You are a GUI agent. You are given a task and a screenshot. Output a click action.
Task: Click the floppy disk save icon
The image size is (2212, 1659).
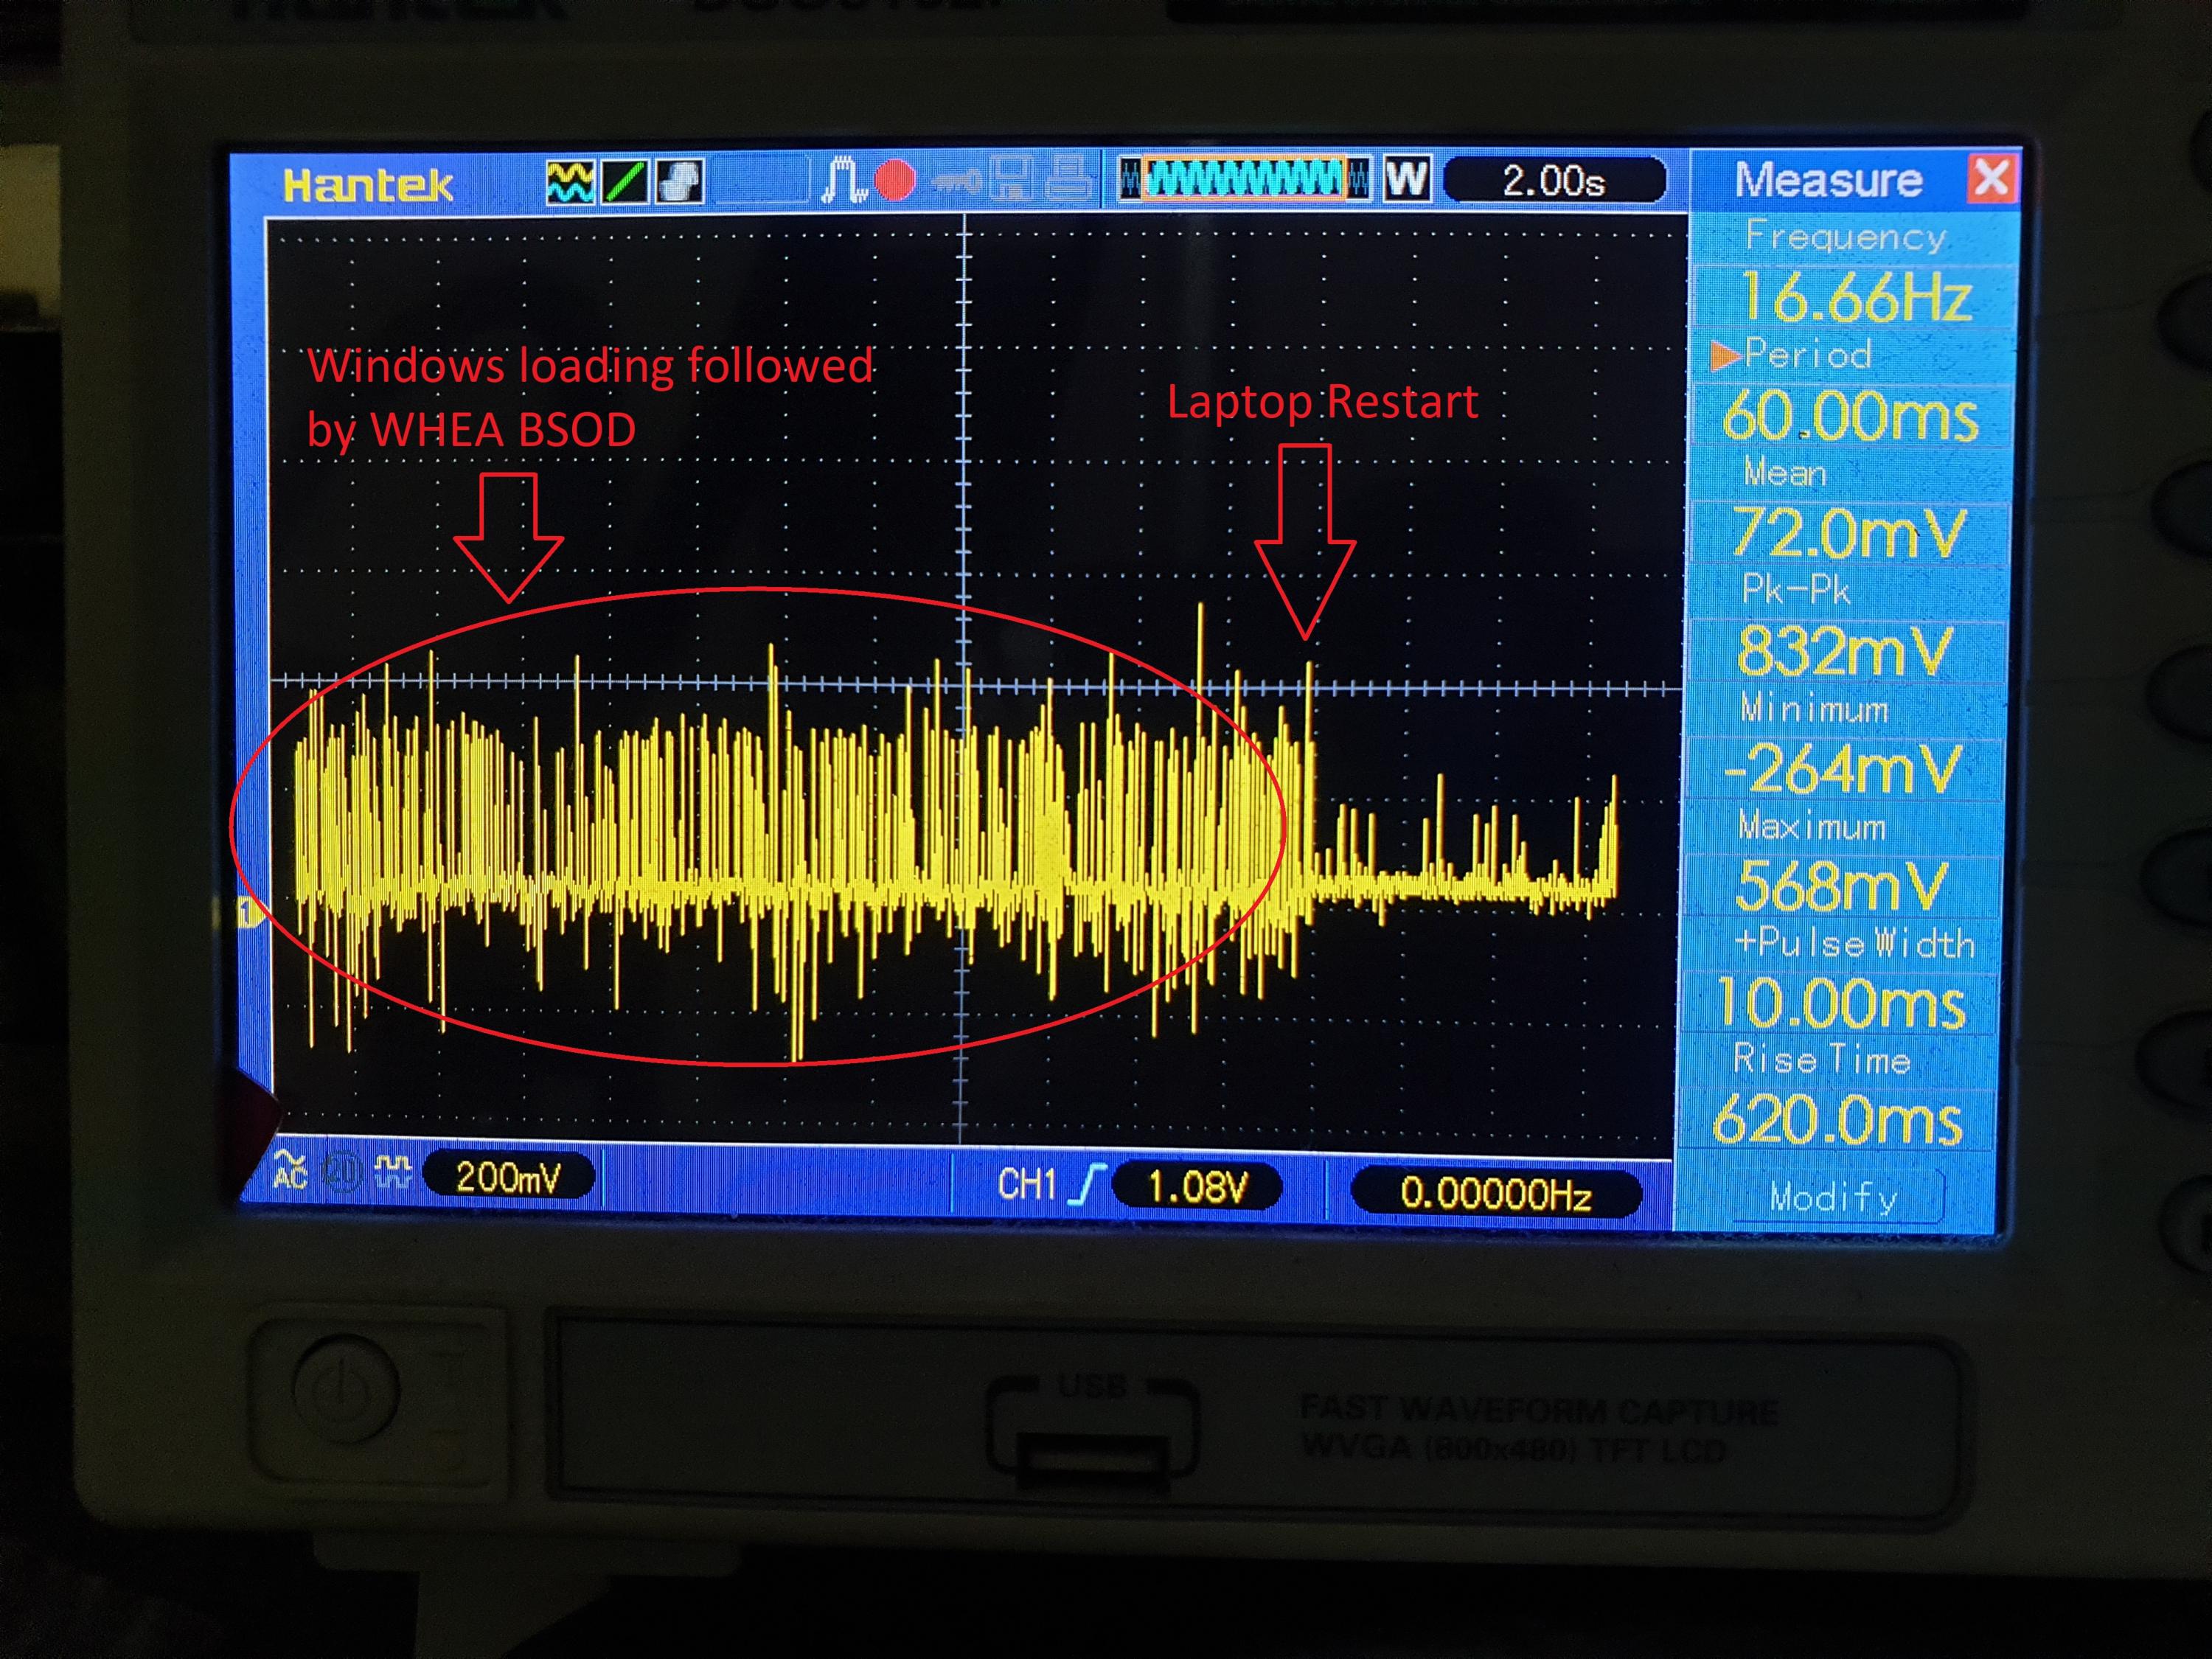point(1011,180)
